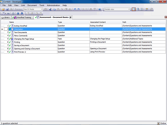Click the Online status icon
Image resolution: width=167 pixels, height=125 pixels.
(x=158, y=123)
